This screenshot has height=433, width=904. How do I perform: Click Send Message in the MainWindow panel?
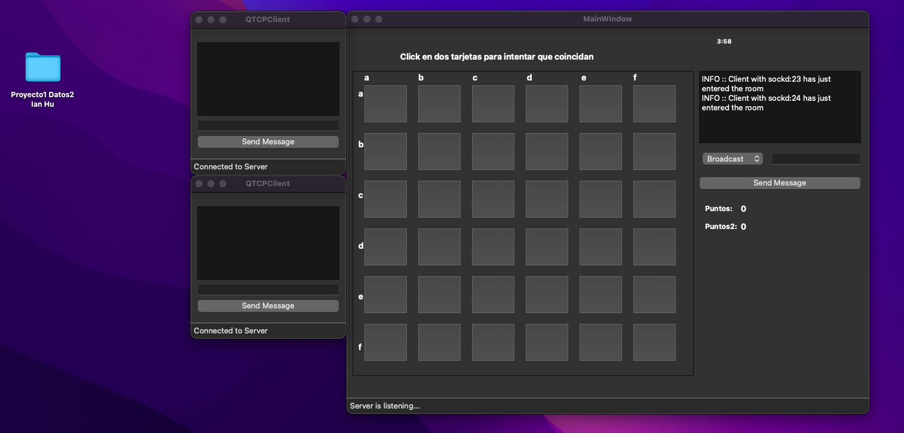point(779,183)
